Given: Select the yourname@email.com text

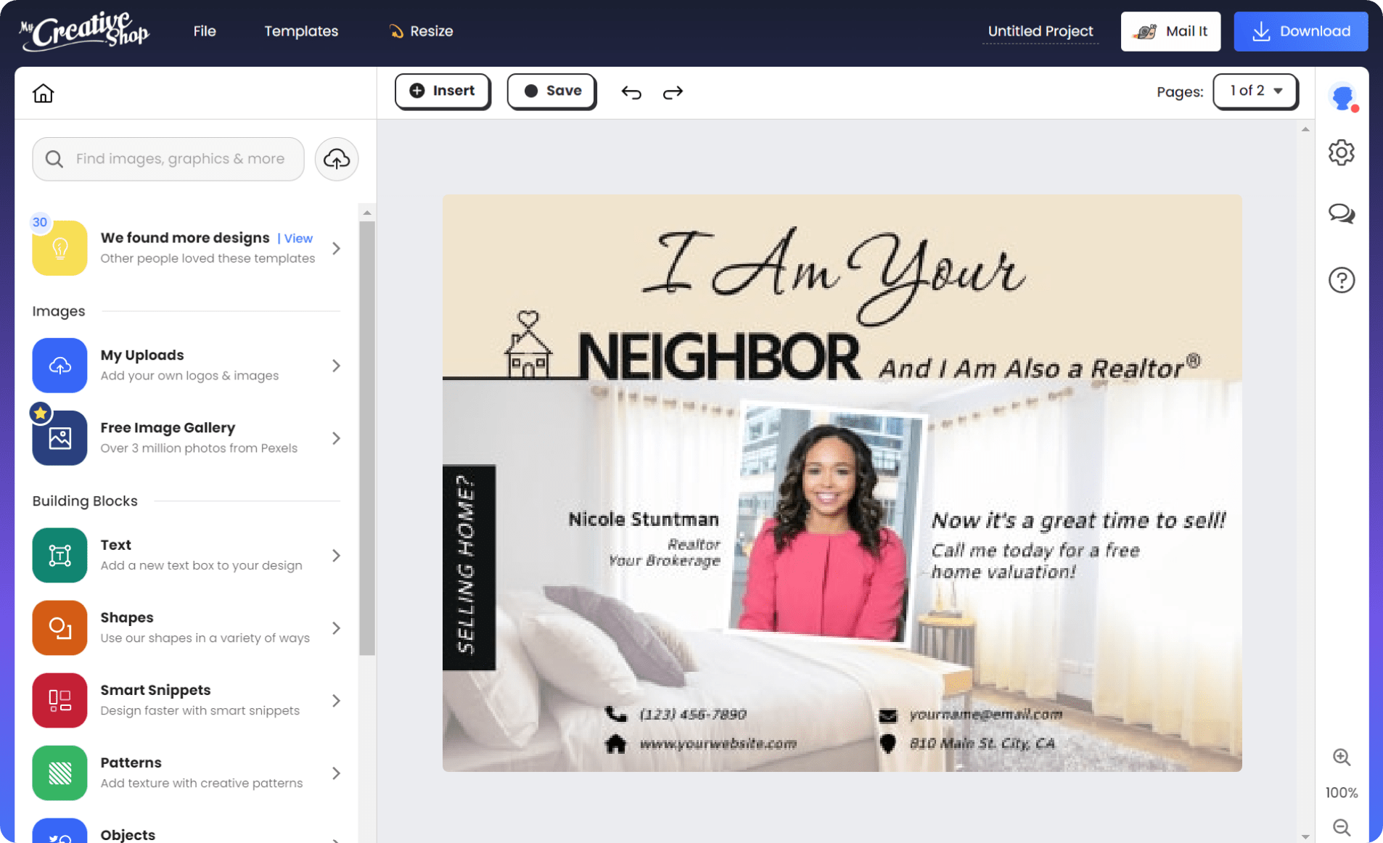Looking at the screenshot, I should 986,715.
